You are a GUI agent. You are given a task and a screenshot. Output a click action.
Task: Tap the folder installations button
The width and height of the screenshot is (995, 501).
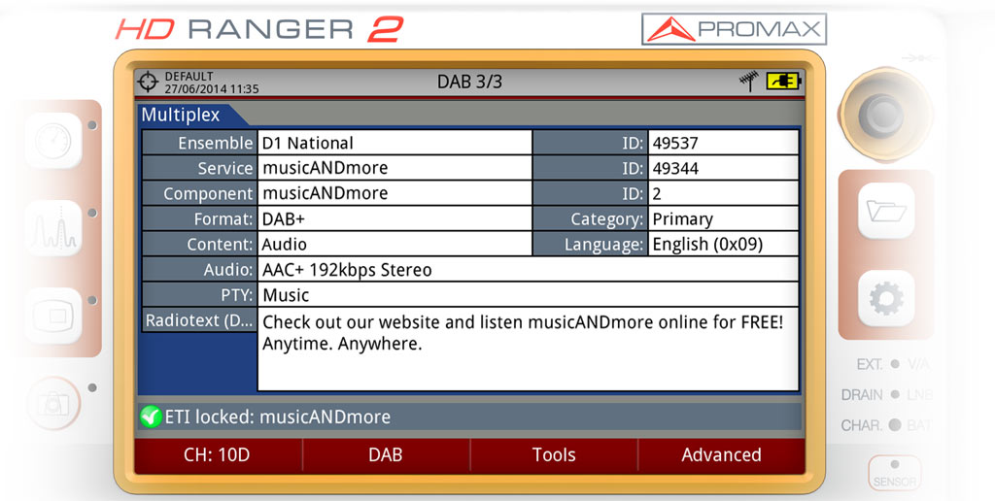tap(886, 211)
